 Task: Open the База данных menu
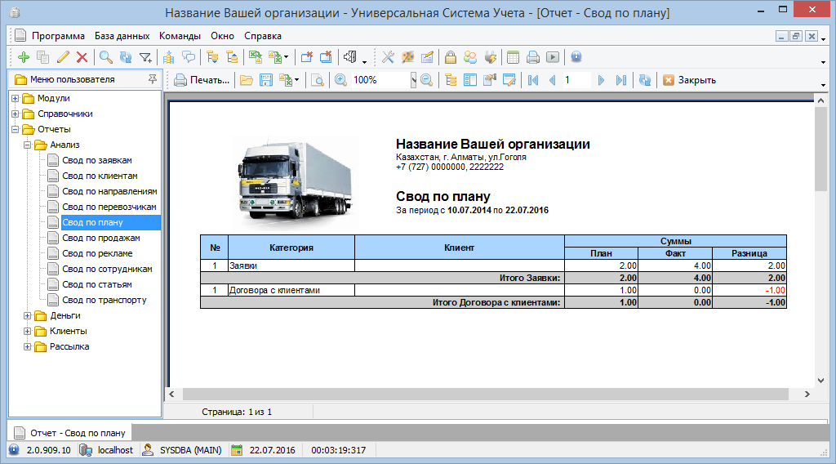[122, 36]
